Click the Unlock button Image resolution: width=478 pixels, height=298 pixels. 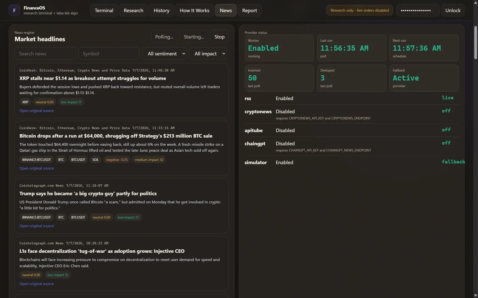453,10
